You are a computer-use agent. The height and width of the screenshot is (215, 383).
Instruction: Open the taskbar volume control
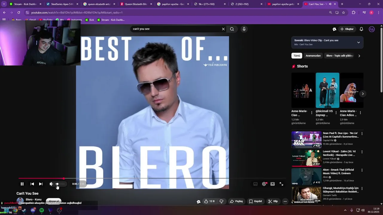363,210
